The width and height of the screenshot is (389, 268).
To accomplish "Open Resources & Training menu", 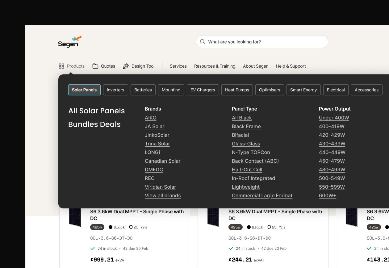I will pyautogui.click(x=215, y=66).
